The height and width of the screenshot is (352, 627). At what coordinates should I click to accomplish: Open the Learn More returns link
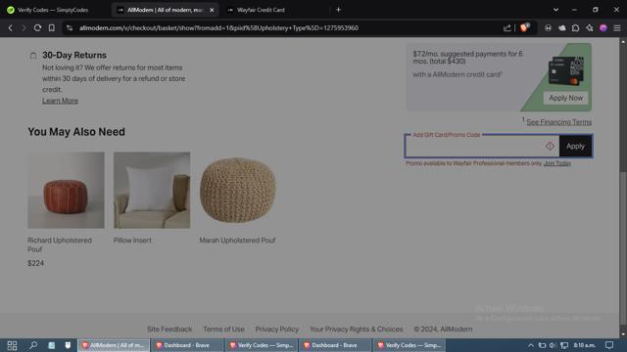[x=60, y=101]
